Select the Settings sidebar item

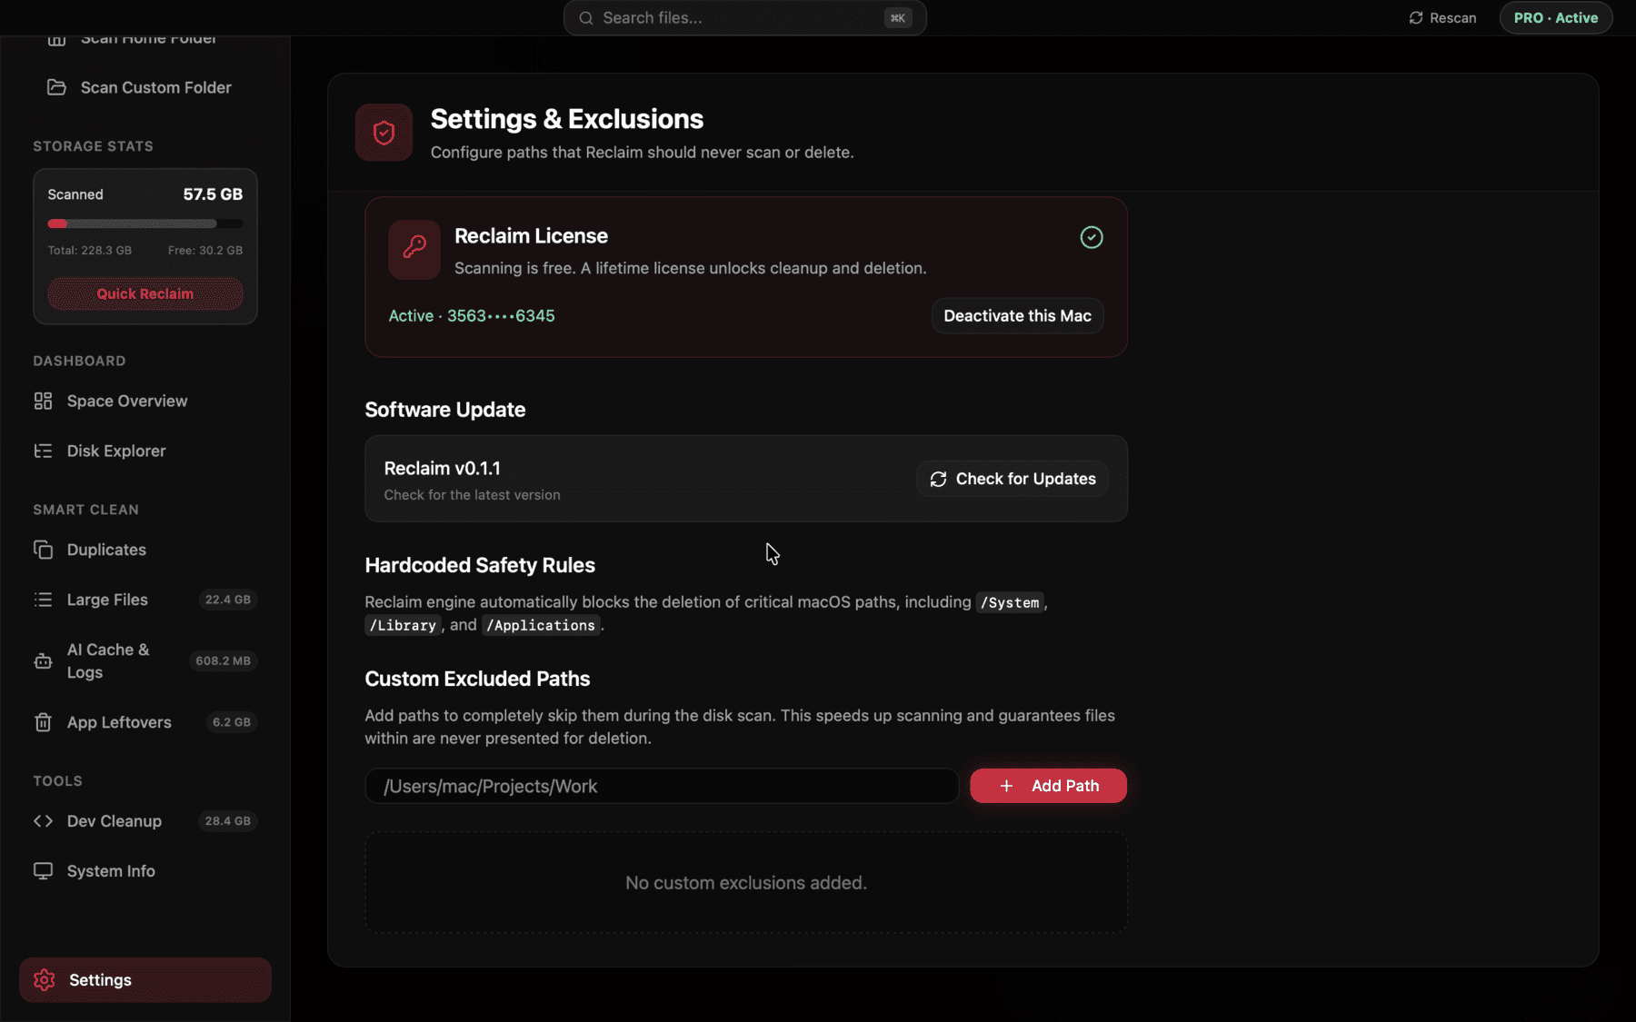[x=145, y=980]
